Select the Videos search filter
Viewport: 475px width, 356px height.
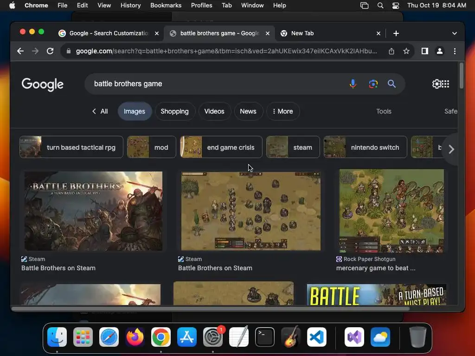(214, 111)
